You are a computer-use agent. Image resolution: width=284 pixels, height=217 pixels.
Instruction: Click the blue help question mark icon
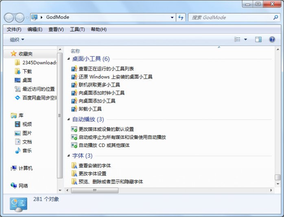point(272,39)
